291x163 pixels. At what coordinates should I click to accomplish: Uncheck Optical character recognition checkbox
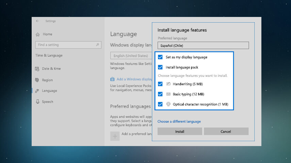(x=160, y=104)
